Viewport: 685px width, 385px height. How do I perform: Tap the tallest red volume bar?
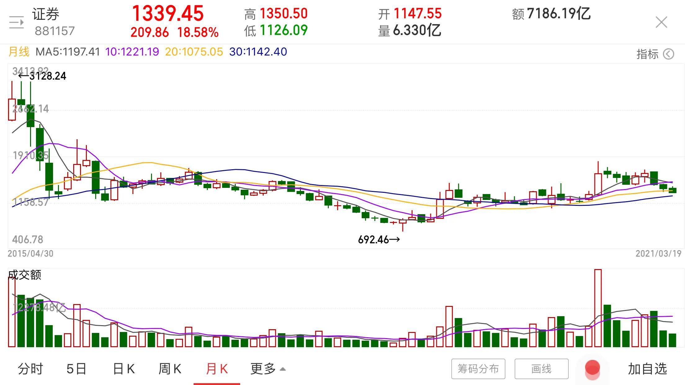598,308
